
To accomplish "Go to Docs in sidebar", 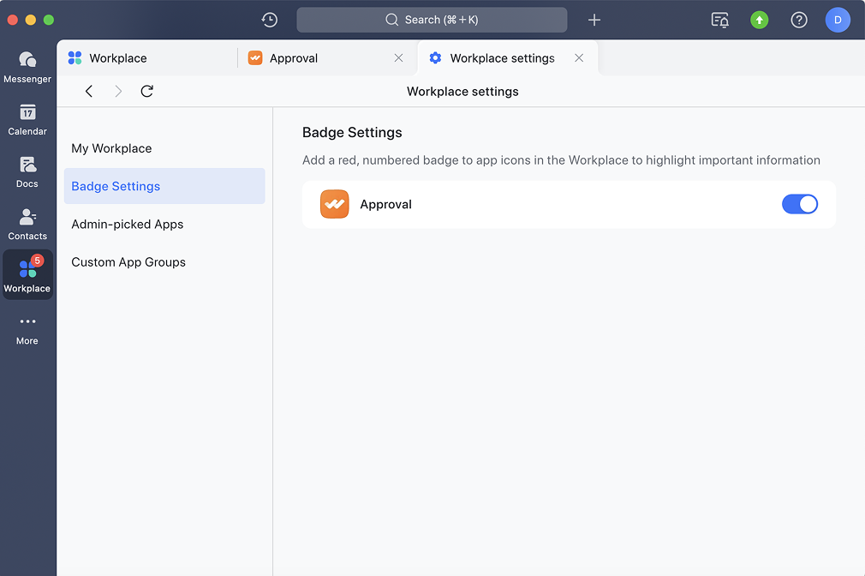I will tap(27, 171).
